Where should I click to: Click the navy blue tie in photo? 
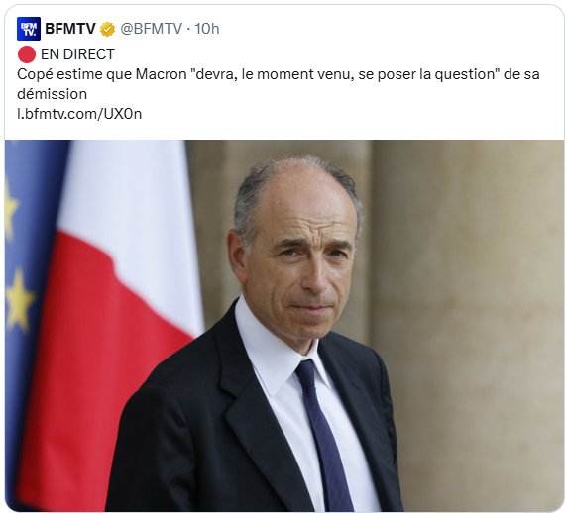point(323,434)
